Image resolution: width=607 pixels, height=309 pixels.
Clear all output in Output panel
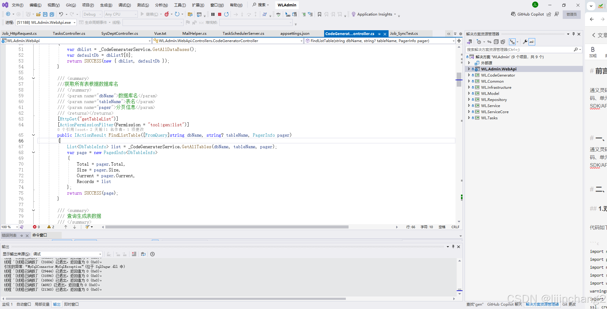[x=134, y=254]
